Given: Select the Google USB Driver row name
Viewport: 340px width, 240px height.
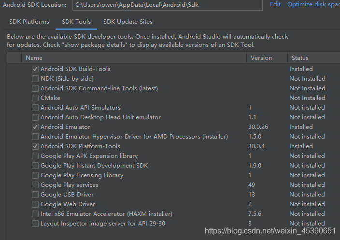Looking at the screenshot, I should point(67,195).
